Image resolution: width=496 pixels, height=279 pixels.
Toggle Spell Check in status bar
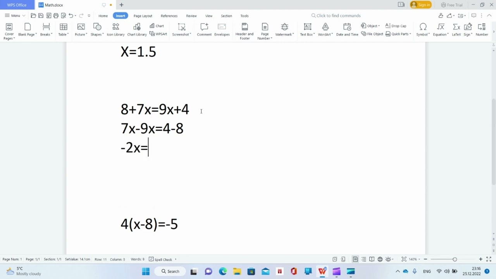tap(160, 259)
